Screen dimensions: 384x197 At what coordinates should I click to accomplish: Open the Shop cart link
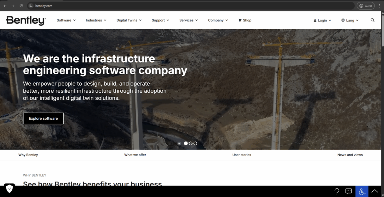click(245, 20)
